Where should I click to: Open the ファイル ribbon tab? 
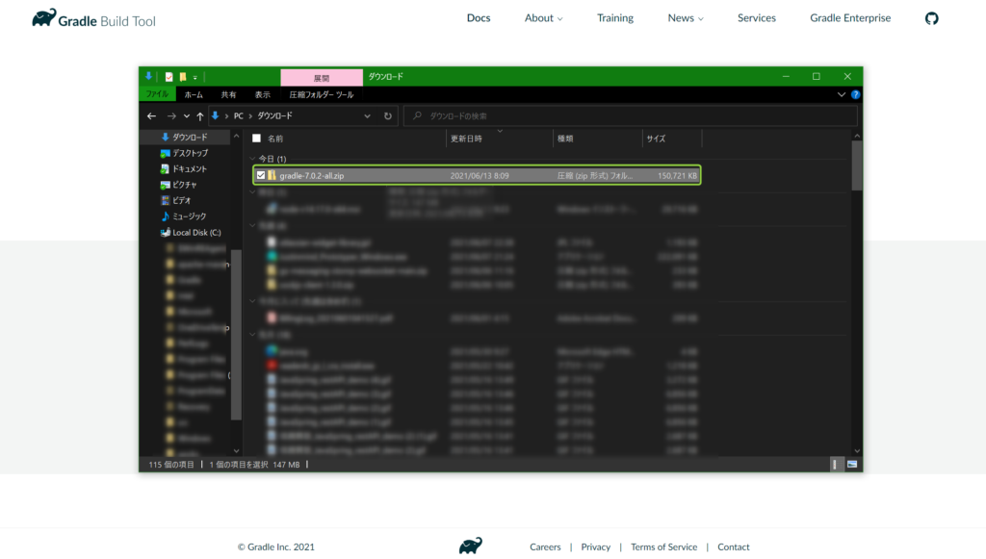click(x=157, y=94)
